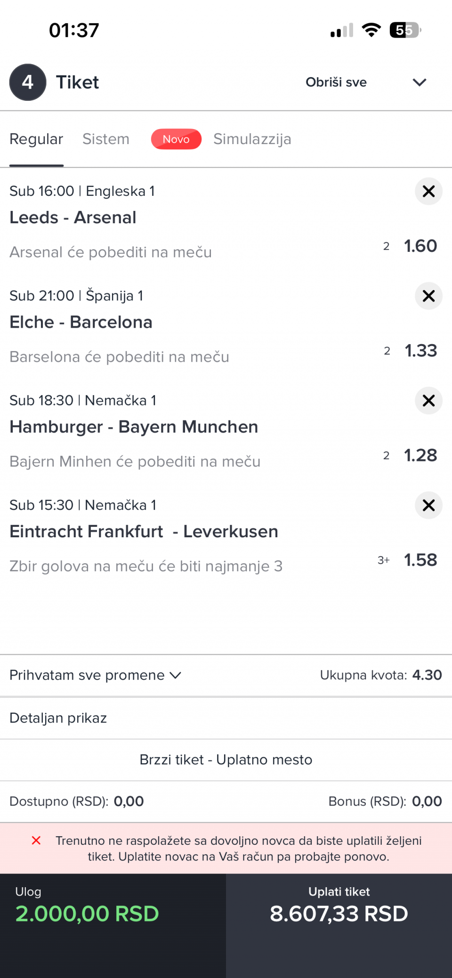Tap the Wi-Fi status icon
This screenshot has height=978, width=452.
[371, 30]
